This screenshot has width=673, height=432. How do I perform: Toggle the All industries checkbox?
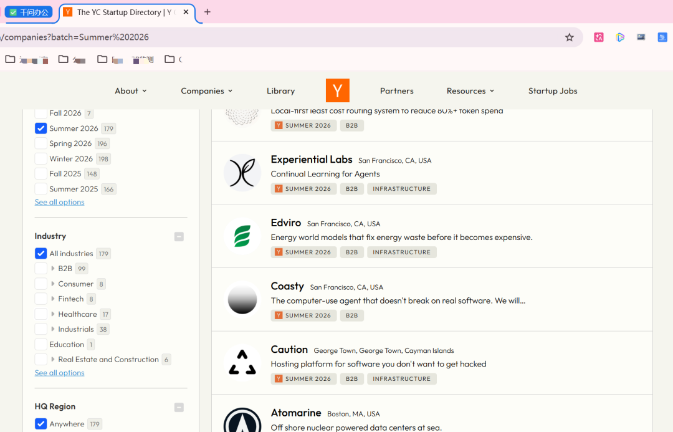[x=41, y=253]
